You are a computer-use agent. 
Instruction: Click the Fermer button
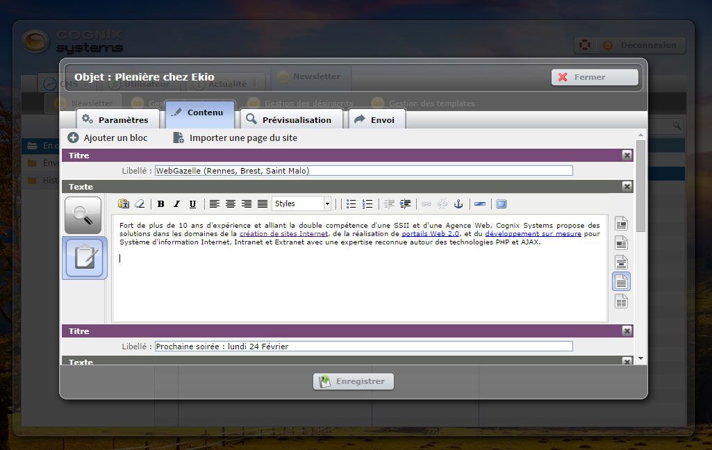pos(595,77)
